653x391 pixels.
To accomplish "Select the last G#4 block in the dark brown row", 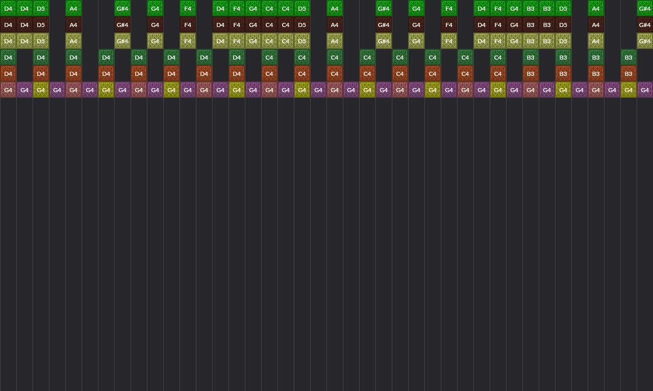I will (x=645, y=25).
